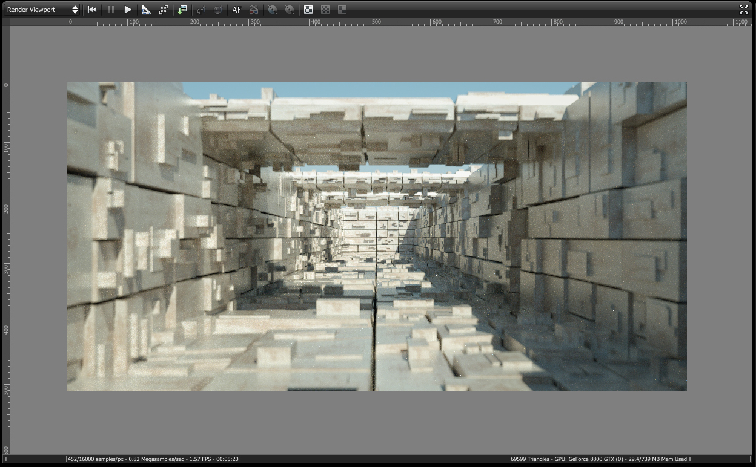The height and width of the screenshot is (467, 756).
Task: Click inside the rendered corridor image
Action: 376,237
